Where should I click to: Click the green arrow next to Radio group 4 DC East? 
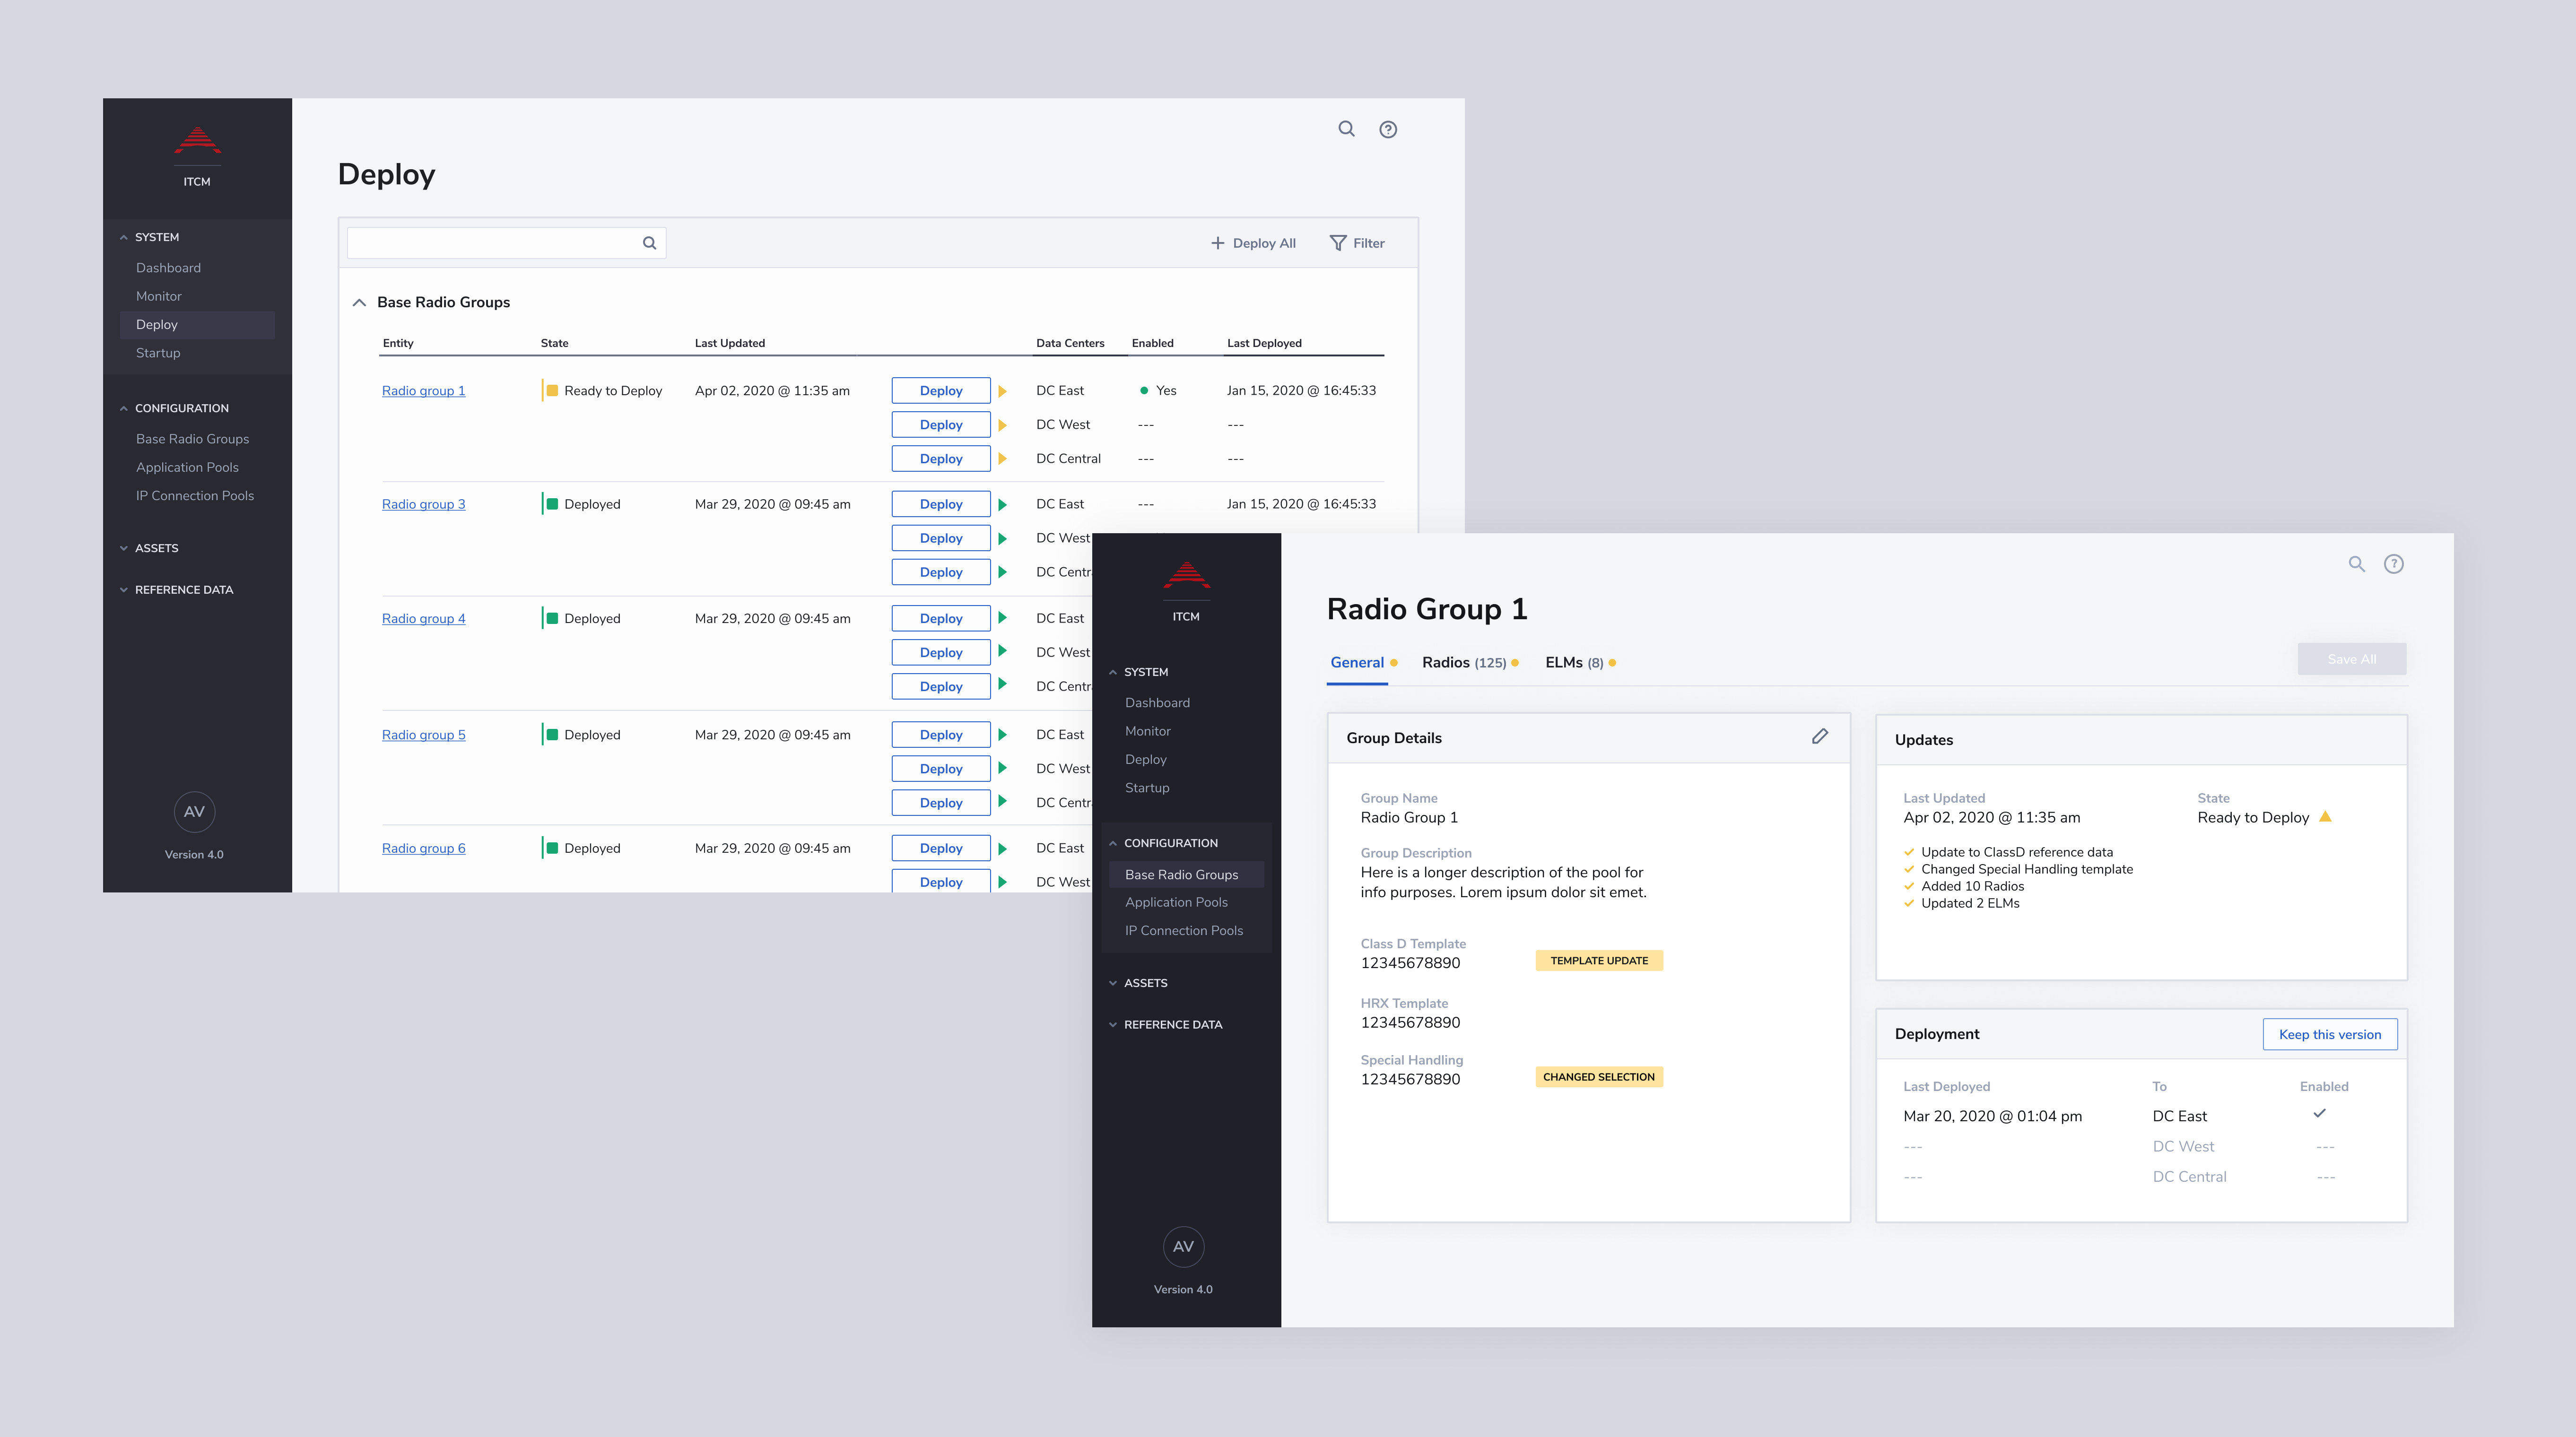tap(1002, 618)
